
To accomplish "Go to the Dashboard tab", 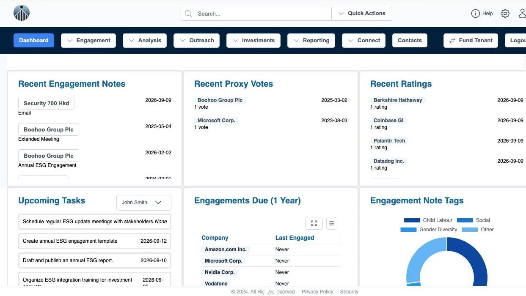I will pyautogui.click(x=34, y=41).
